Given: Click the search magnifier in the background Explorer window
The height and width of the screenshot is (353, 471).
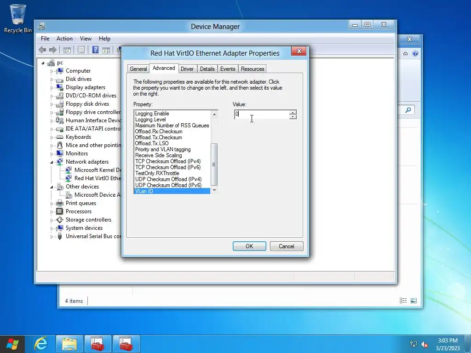Looking at the screenshot, I should tap(408, 110).
